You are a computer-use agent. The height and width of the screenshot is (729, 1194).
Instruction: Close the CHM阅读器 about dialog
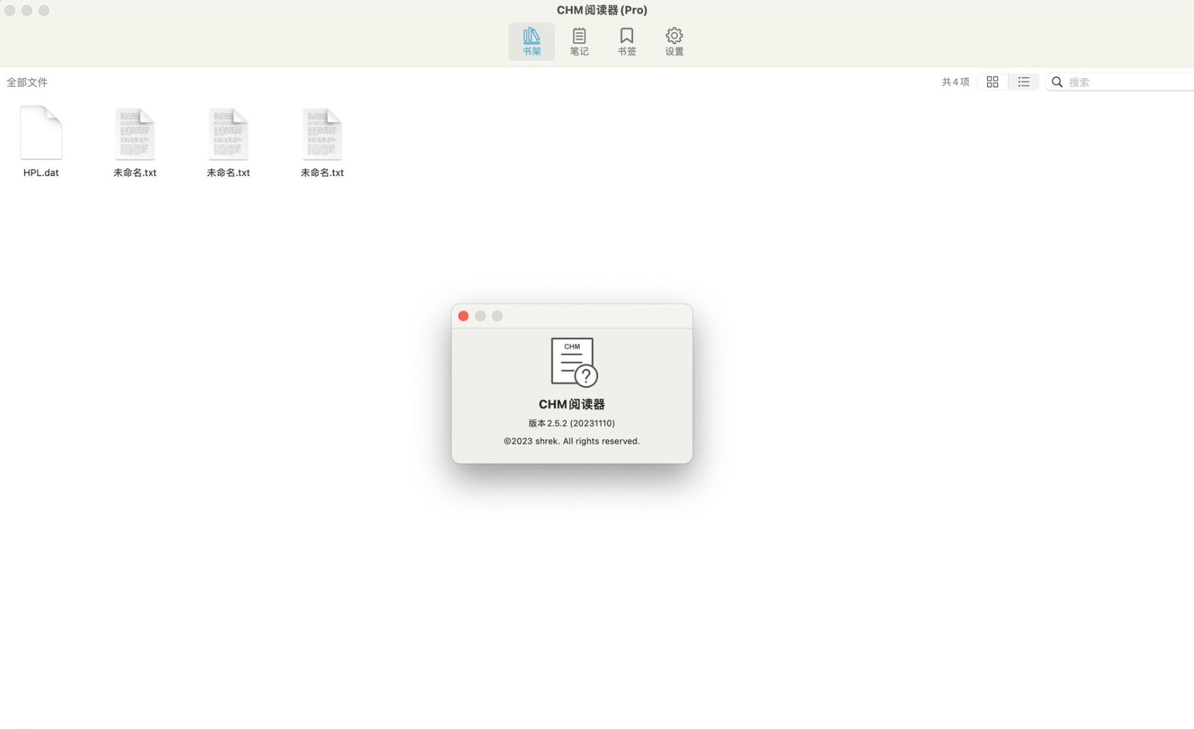tap(464, 316)
